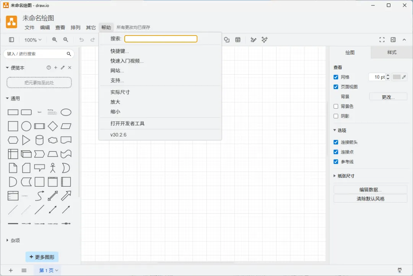Collapse the 通用 shapes section
Image resolution: width=413 pixels, height=276 pixels.
coord(13,99)
